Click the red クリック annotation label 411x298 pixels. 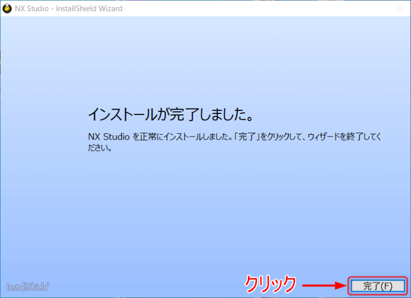point(270,284)
